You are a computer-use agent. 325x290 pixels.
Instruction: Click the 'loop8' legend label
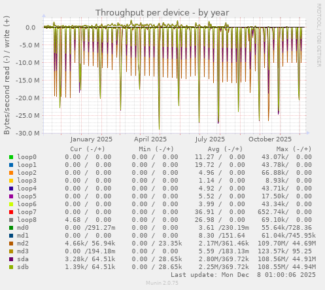coord(27,220)
